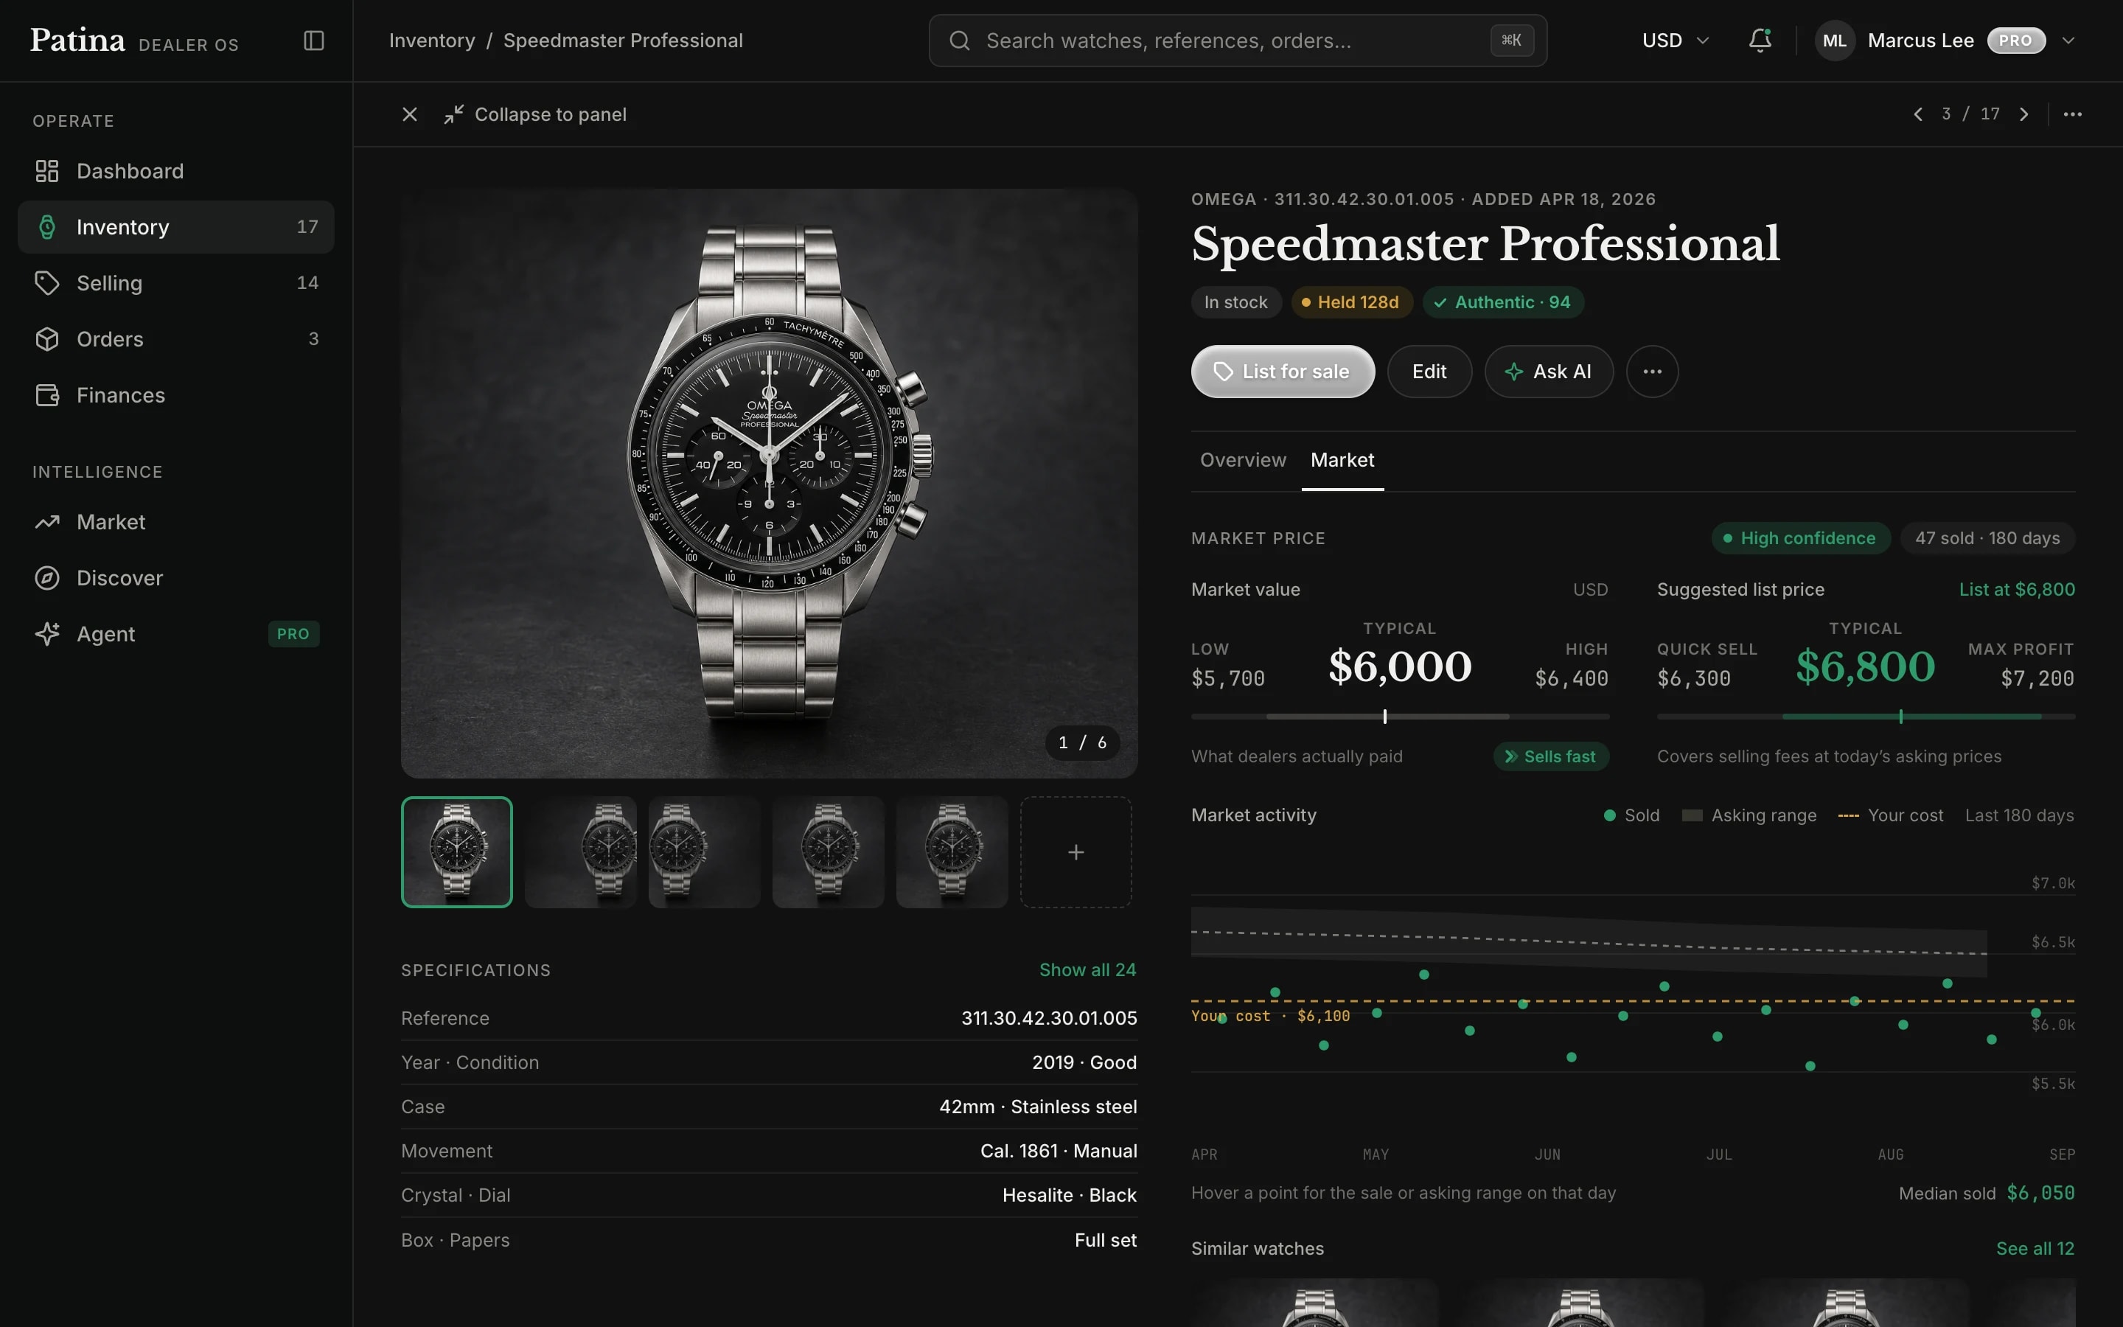Screen dimensions: 2123x1327
Task: Focus the search watches field
Action: [1237, 41]
